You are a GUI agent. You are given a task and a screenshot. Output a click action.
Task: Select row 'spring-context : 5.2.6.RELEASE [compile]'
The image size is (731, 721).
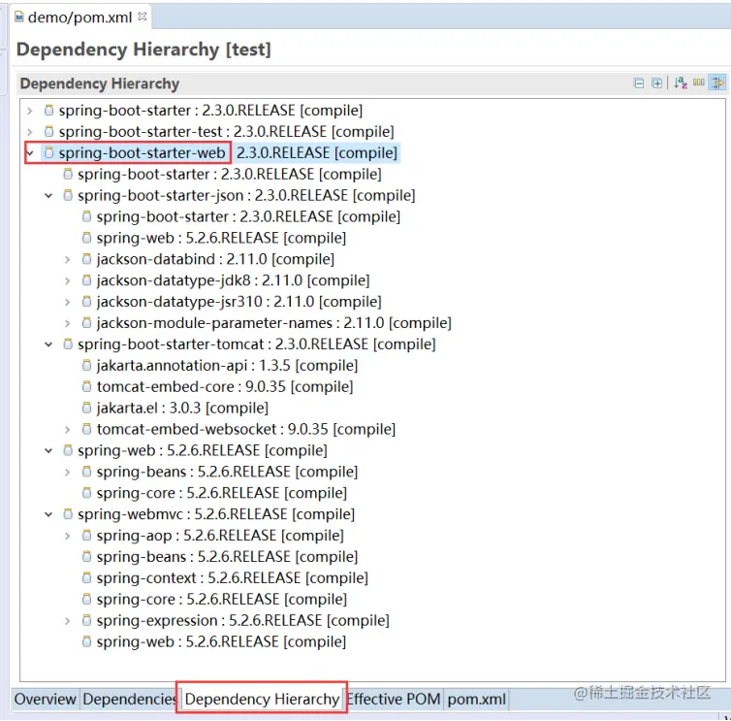(x=232, y=577)
